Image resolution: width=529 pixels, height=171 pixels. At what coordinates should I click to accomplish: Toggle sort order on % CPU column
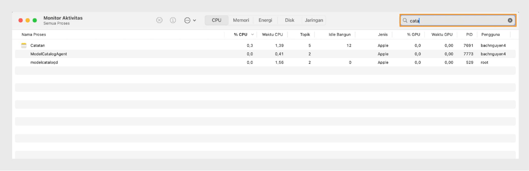241,35
